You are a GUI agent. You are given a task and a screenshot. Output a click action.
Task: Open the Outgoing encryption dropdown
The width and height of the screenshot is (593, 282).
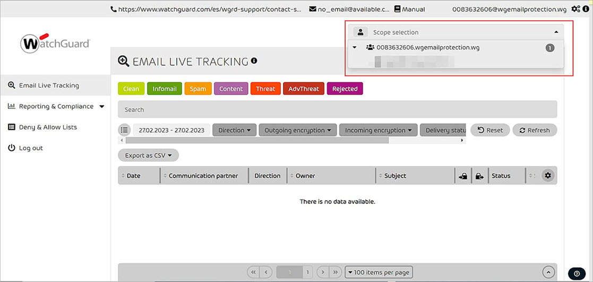(298, 130)
